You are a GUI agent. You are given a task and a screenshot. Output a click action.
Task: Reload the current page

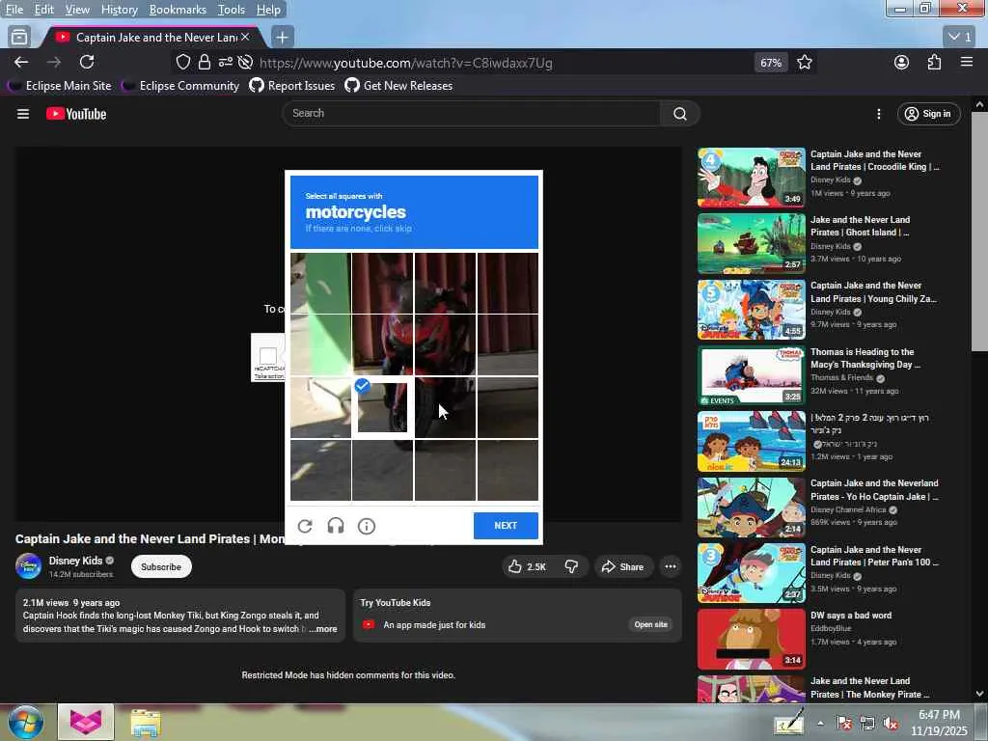tap(87, 62)
